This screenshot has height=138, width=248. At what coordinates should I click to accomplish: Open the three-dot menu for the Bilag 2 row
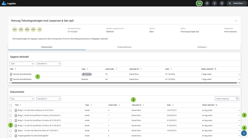click(x=239, y=115)
